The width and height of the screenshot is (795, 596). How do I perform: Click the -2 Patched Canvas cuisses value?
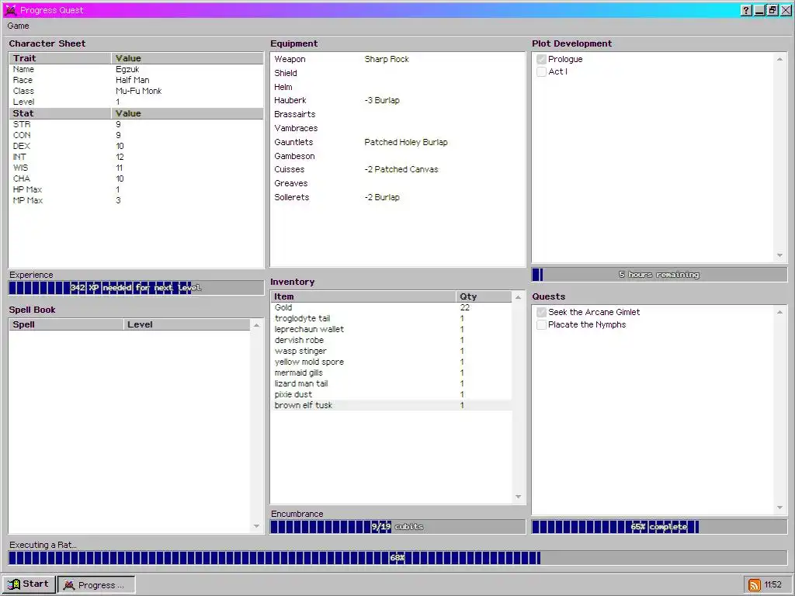(401, 170)
